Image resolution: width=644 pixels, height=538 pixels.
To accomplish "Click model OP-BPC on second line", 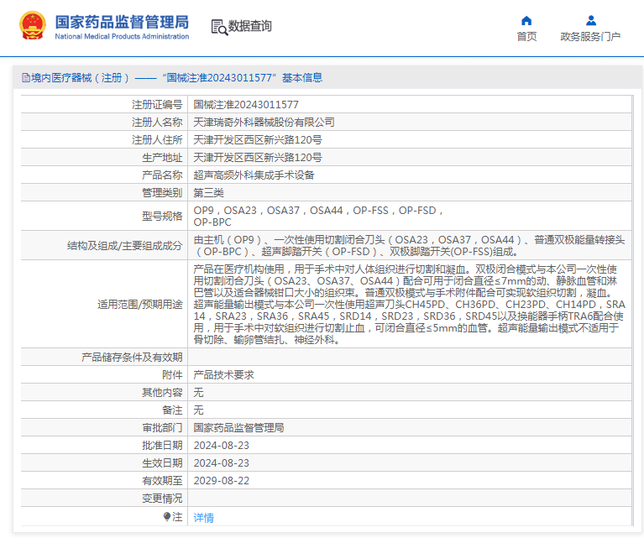I will [x=212, y=222].
